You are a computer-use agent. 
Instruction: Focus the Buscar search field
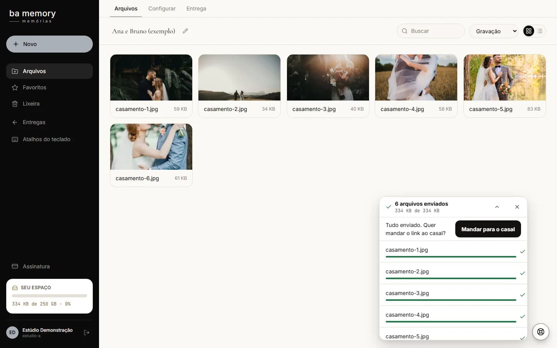(431, 31)
